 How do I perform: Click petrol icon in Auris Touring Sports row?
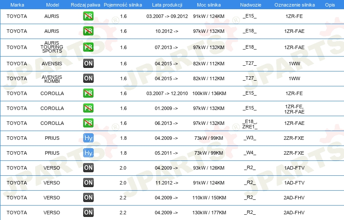click(88, 47)
